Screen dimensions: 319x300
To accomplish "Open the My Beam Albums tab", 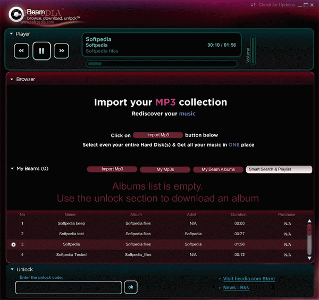I will [218, 169].
